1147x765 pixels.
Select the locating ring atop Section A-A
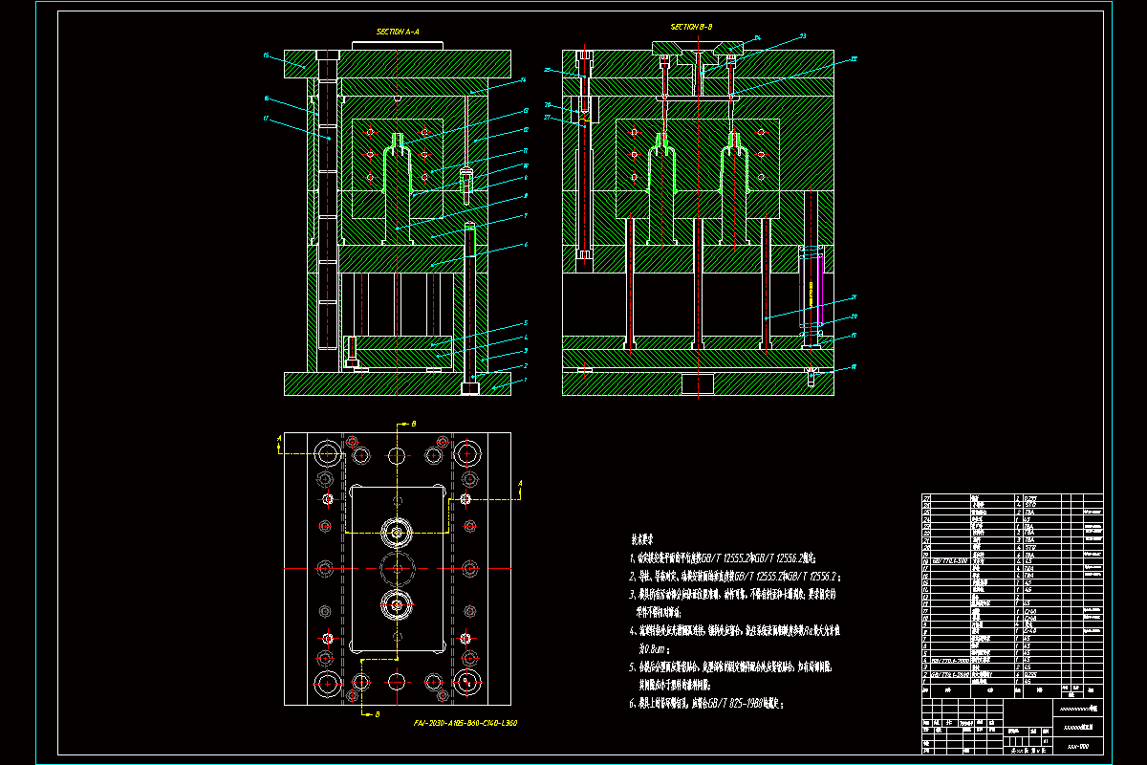(399, 45)
